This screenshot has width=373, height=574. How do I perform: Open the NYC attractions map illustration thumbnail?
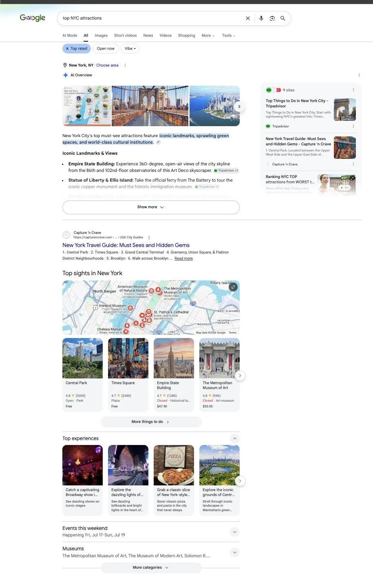(86, 106)
